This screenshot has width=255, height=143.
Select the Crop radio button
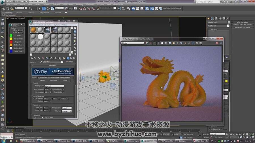42,118
